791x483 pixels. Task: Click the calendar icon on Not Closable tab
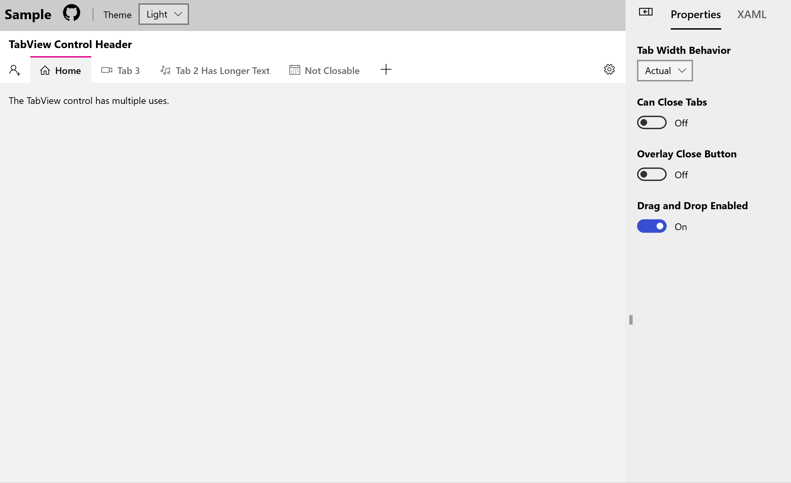[294, 70]
